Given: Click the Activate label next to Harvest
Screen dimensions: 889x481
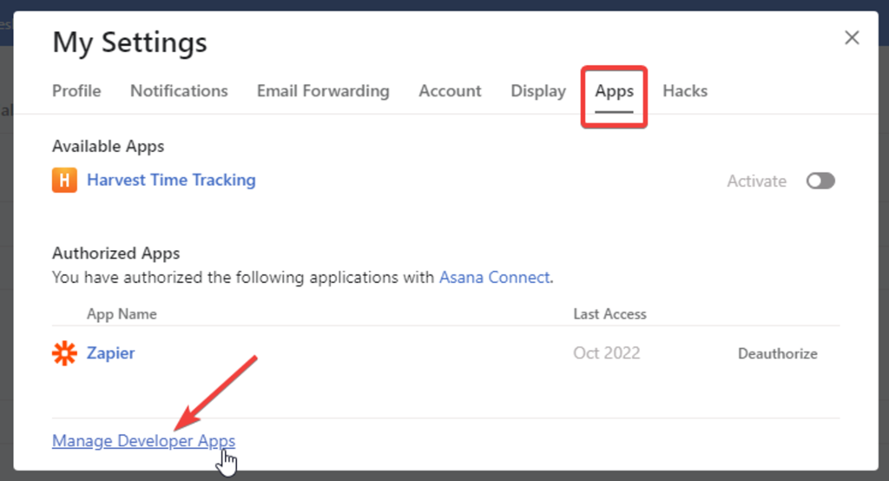Looking at the screenshot, I should click(x=756, y=181).
